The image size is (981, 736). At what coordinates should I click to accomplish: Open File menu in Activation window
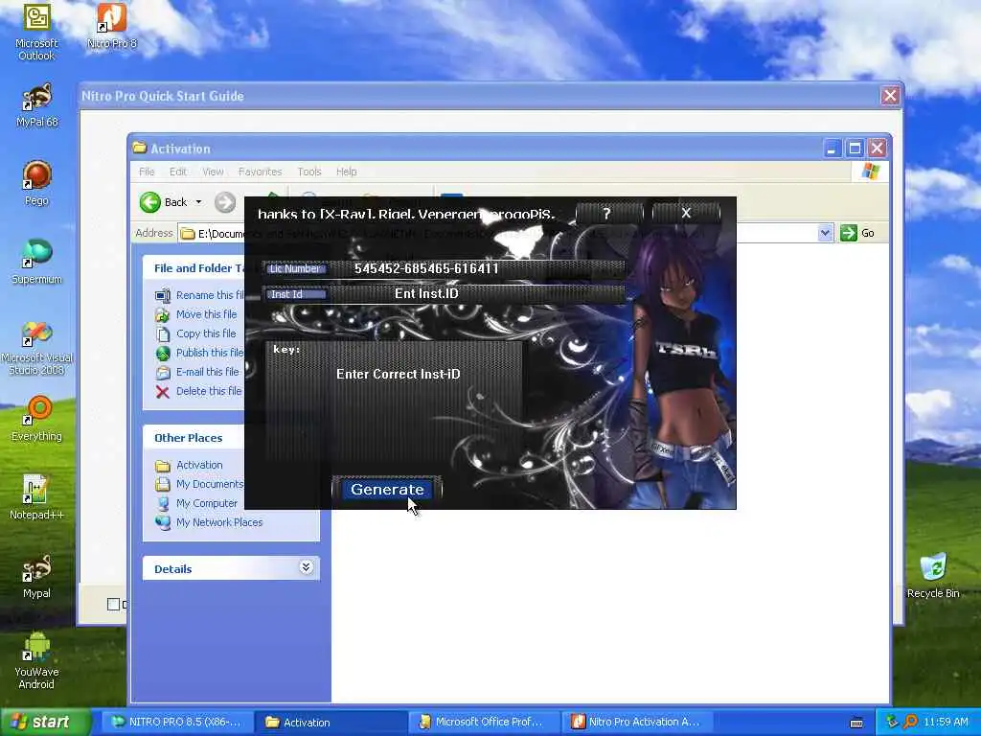[x=147, y=172]
